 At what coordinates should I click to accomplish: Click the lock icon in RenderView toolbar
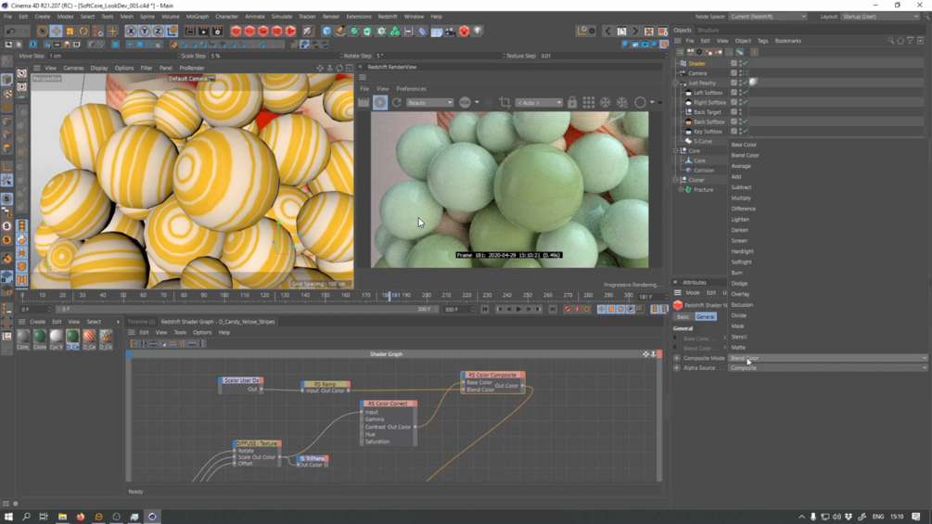pyautogui.click(x=572, y=103)
